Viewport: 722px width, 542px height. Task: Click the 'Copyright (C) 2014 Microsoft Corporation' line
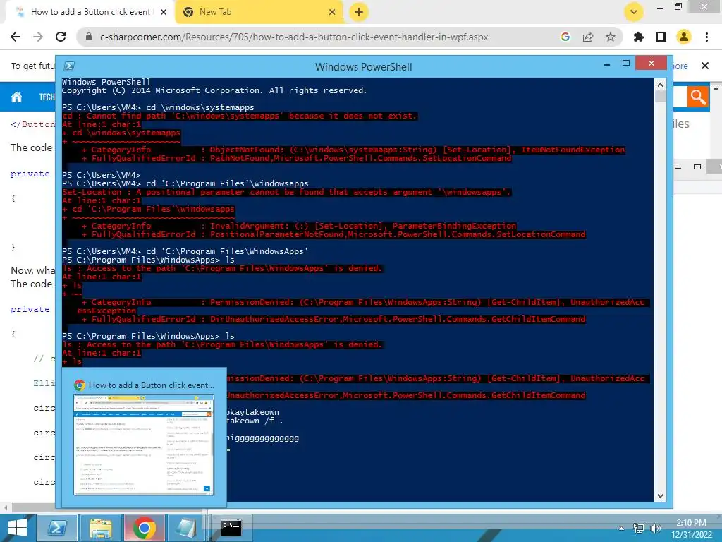(x=214, y=90)
